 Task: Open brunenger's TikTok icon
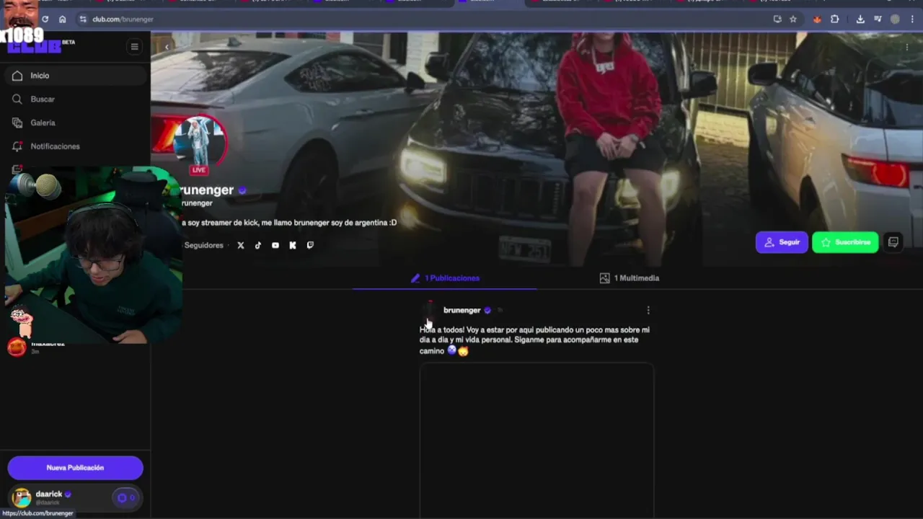[x=258, y=245]
